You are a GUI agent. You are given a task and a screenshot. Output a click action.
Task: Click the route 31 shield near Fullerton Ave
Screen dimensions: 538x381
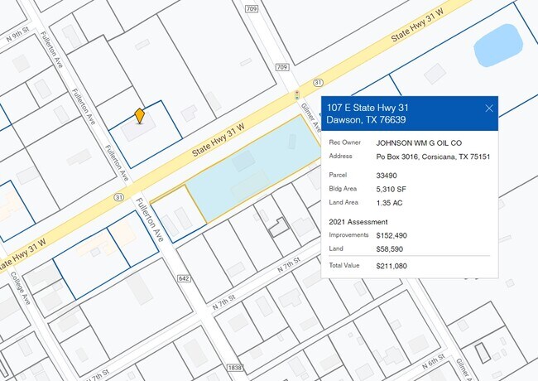point(119,198)
